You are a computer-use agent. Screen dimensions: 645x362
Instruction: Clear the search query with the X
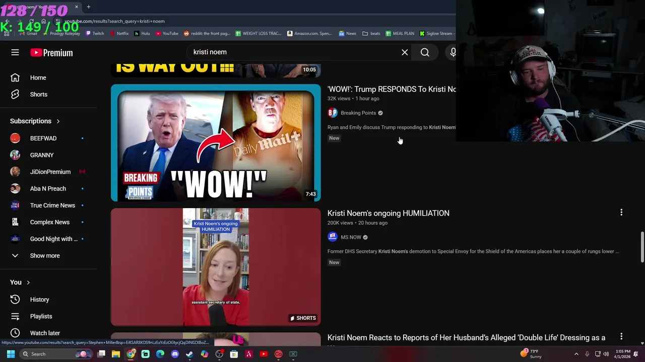click(405, 52)
